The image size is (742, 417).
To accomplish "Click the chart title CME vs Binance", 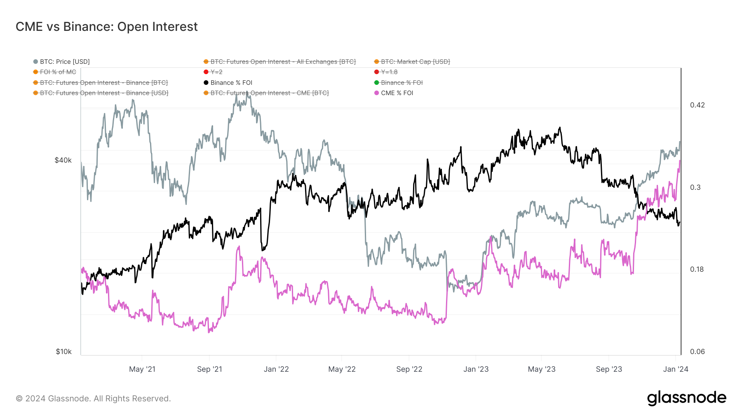I will coord(107,27).
